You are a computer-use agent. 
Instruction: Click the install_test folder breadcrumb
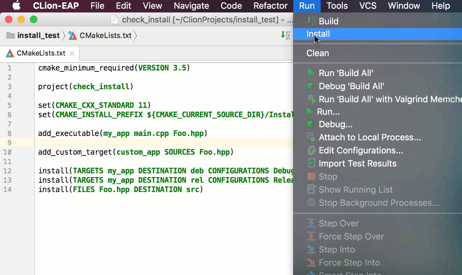click(33, 36)
